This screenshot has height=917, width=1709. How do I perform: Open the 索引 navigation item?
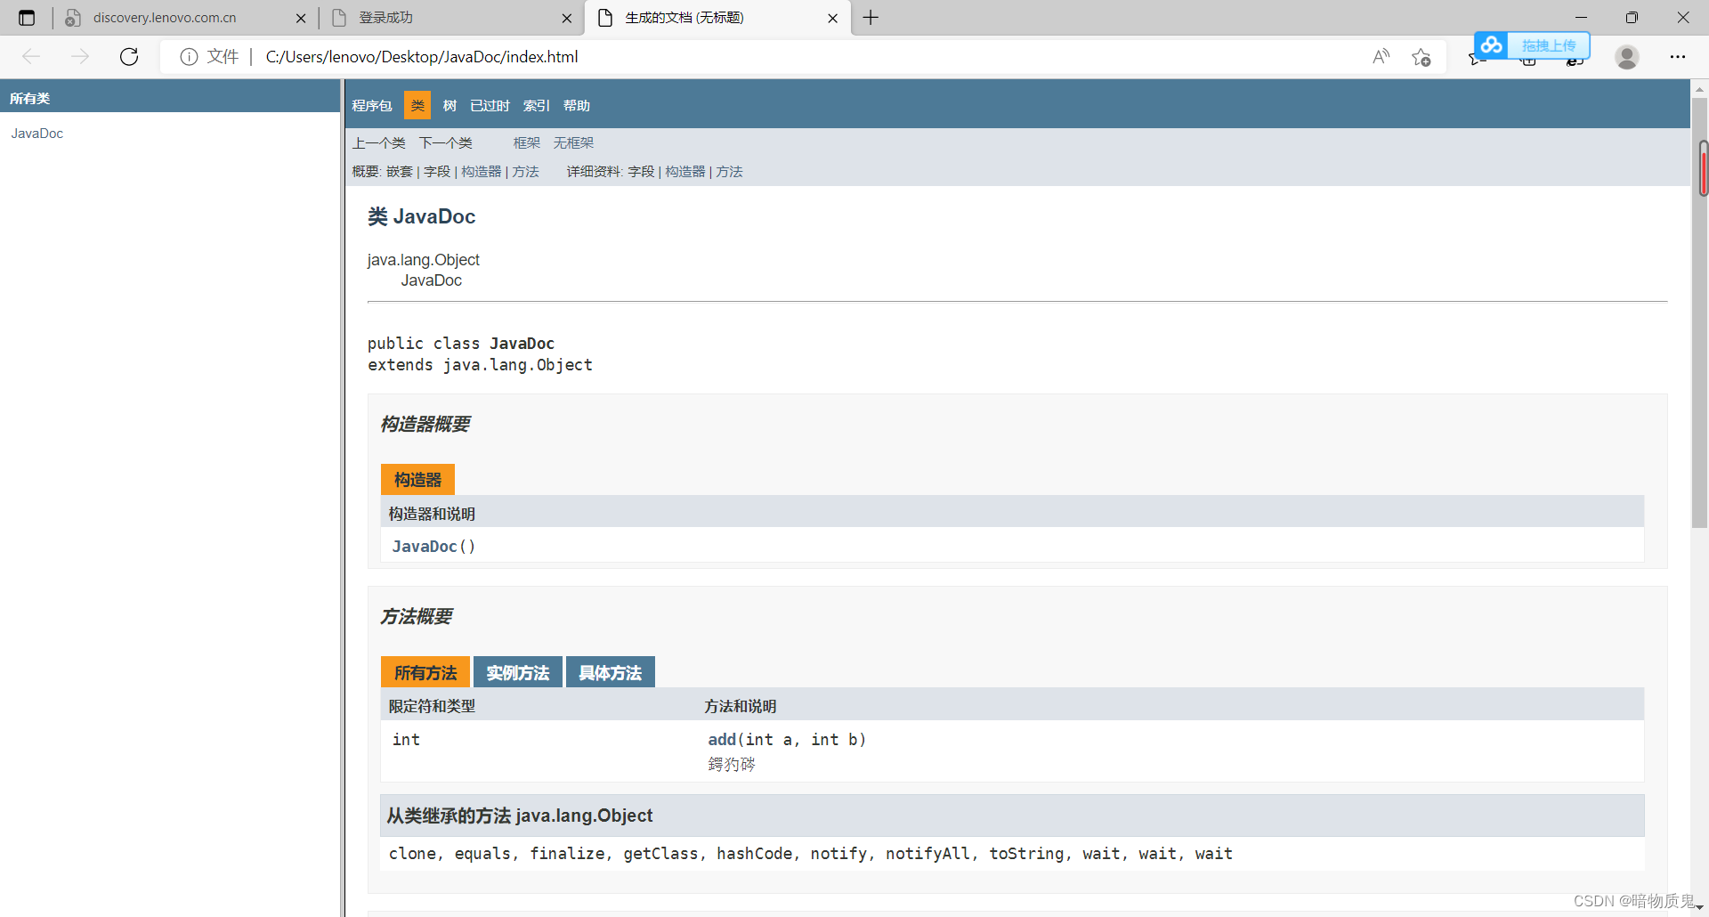537,106
